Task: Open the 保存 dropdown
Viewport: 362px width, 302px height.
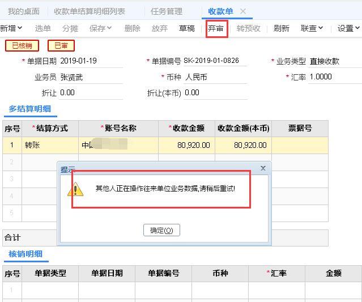Action: click(x=101, y=28)
